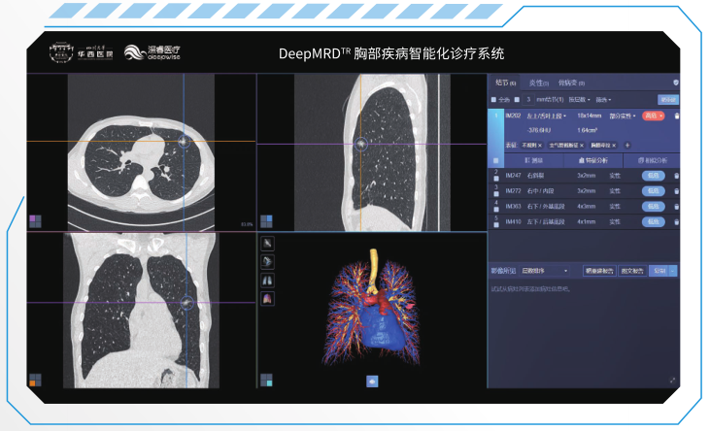Click the blue eye button below 3D model
Viewport: 710px width, 431px height.
(372, 381)
